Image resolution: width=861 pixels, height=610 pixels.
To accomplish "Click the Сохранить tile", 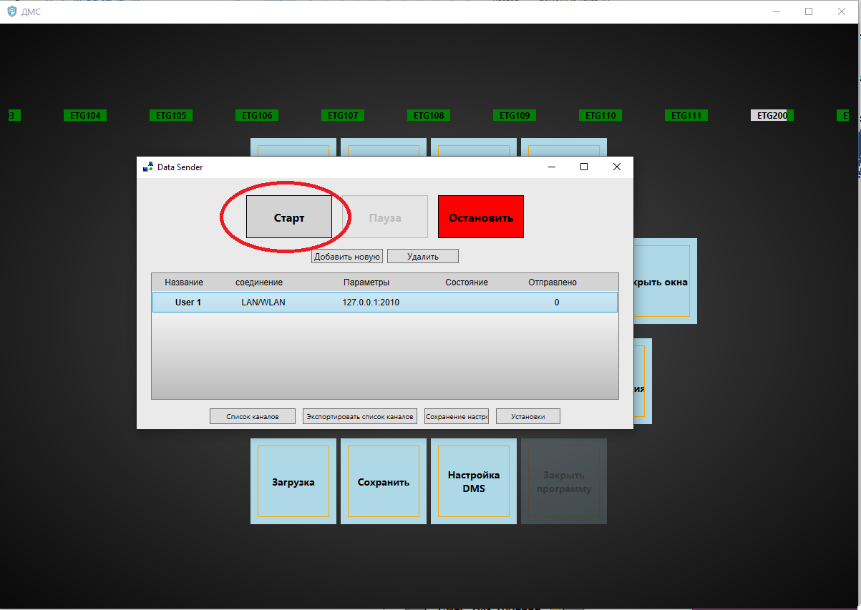I will 384,482.
